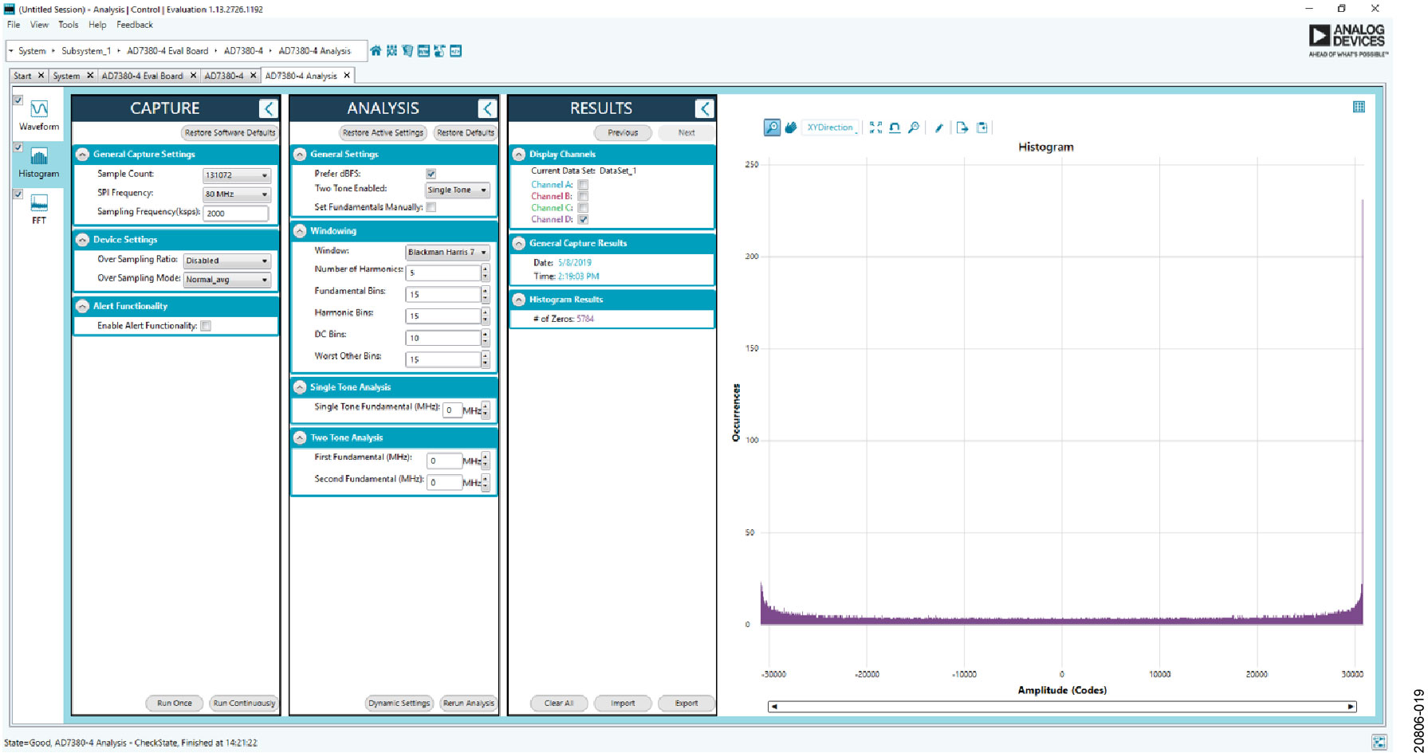
Task: Enable the Channel A checkbox
Action: tap(583, 185)
